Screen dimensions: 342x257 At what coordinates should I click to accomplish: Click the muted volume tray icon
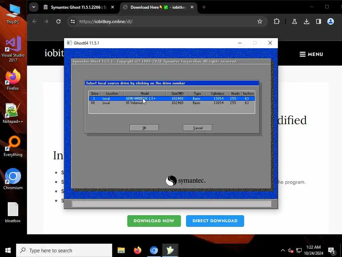tap(291, 250)
